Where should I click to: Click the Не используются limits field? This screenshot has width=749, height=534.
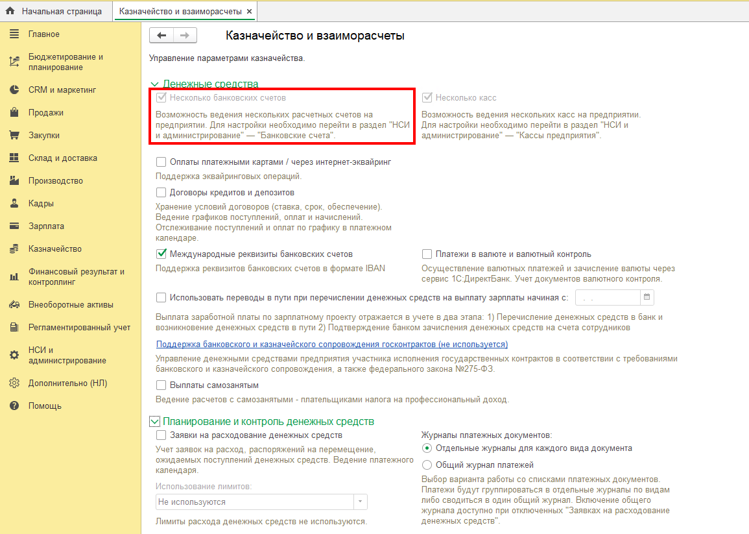255,502
